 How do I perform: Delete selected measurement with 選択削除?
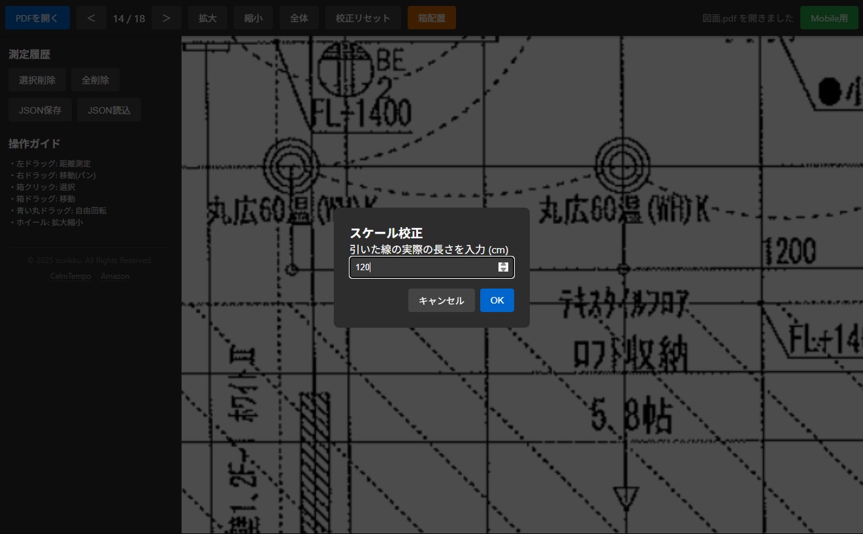point(37,80)
